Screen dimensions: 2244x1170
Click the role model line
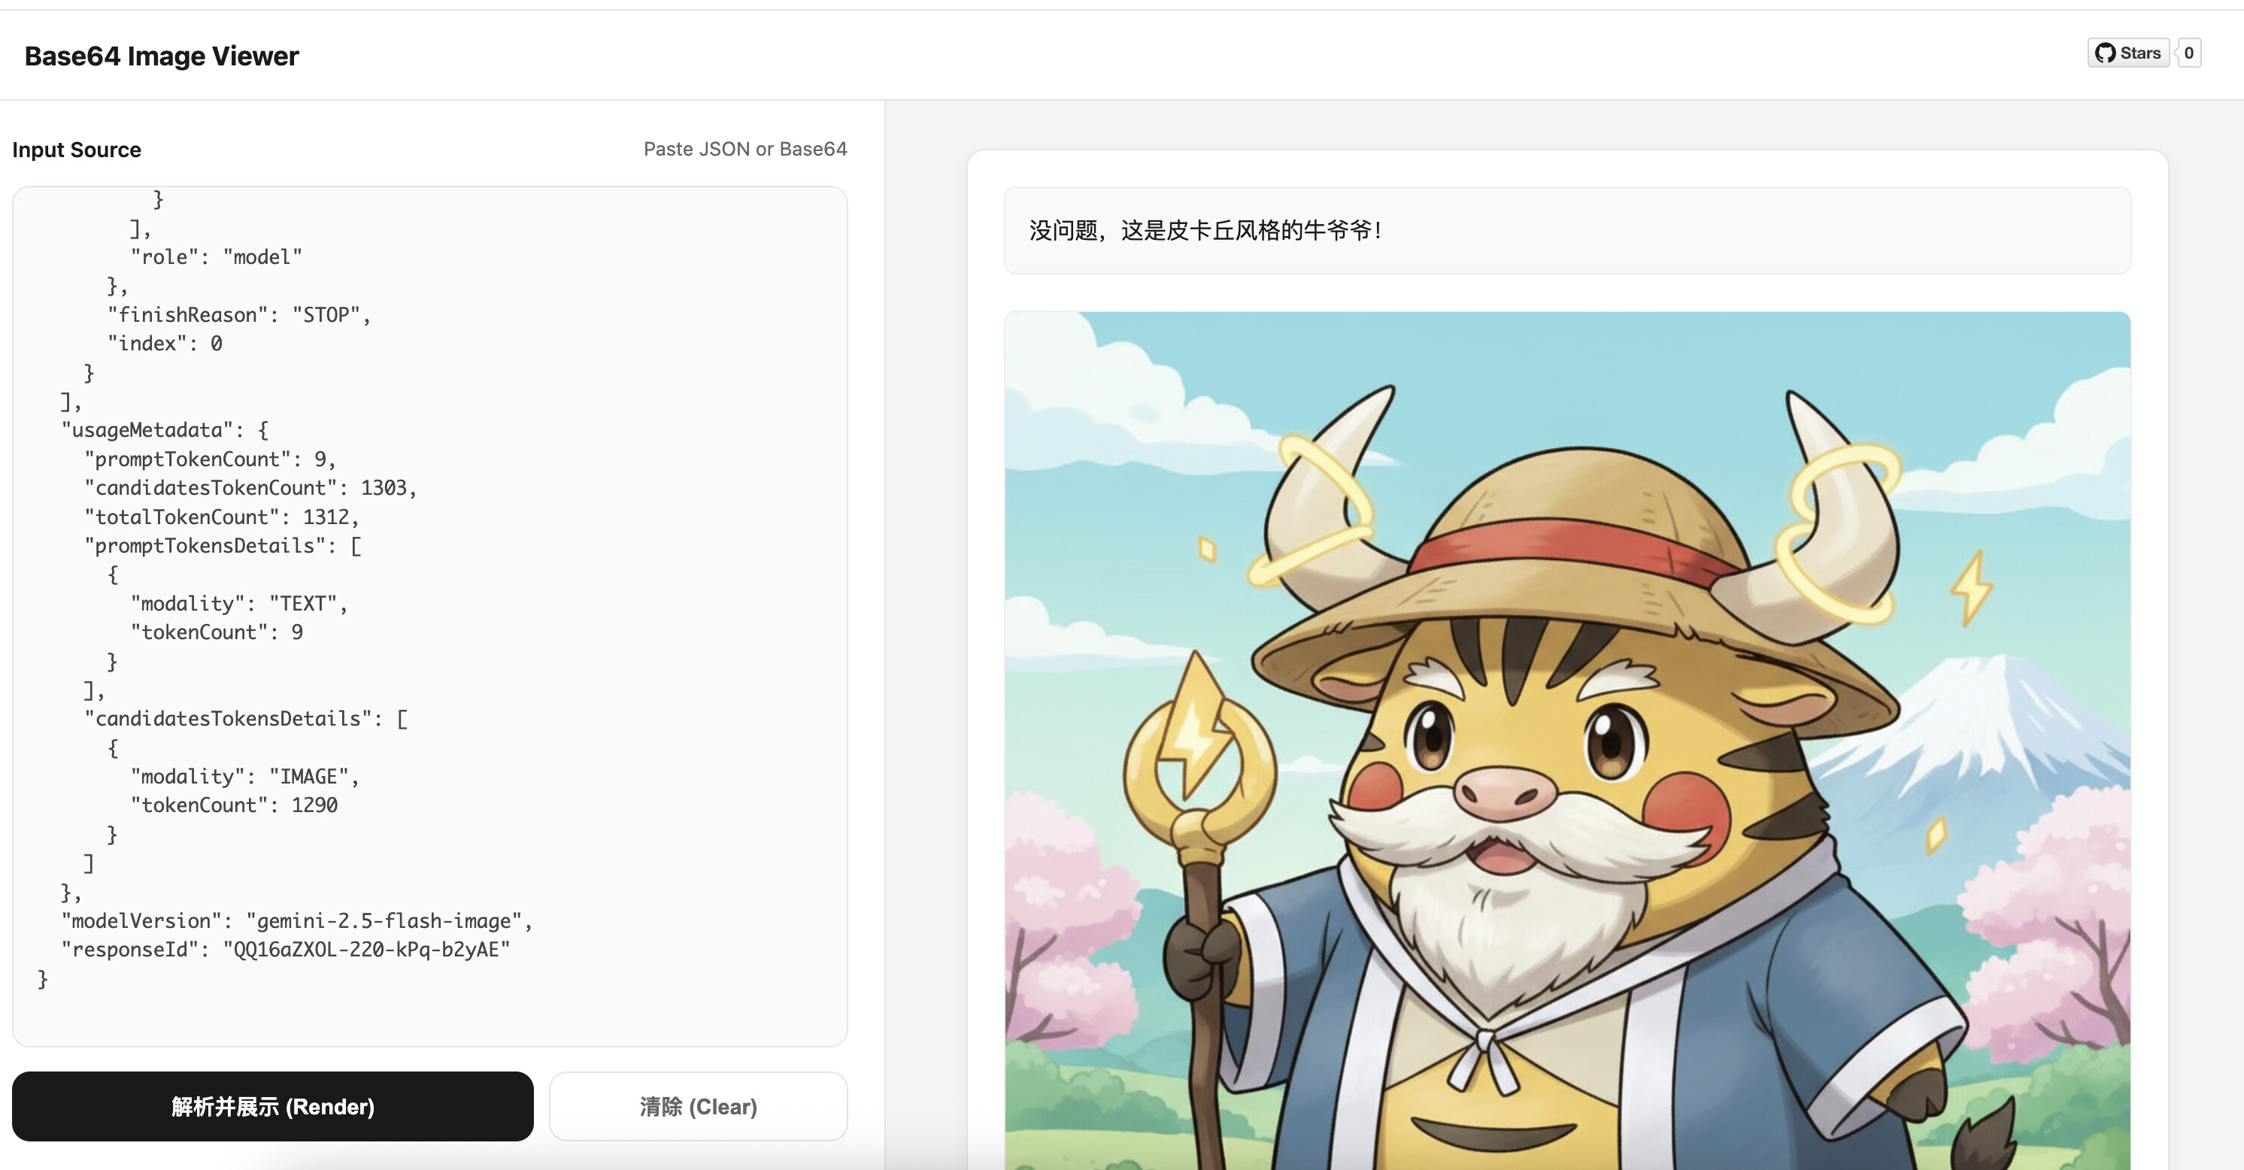[x=215, y=257]
